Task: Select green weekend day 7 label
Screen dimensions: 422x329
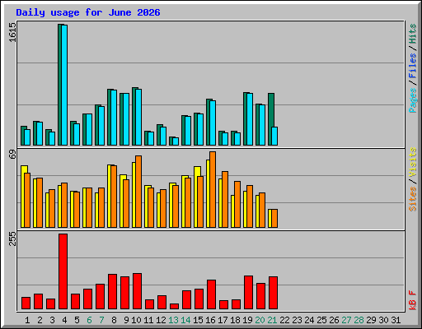Action: [101, 320]
